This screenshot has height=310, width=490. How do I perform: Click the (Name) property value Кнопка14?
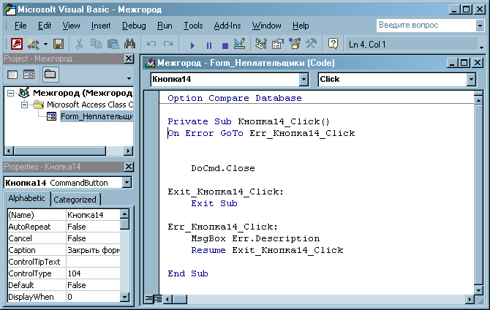[x=93, y=215]
